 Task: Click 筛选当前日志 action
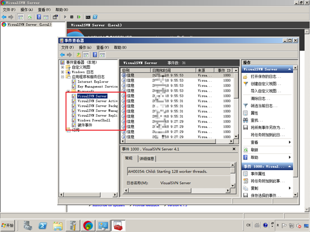(x=264, y=106)
